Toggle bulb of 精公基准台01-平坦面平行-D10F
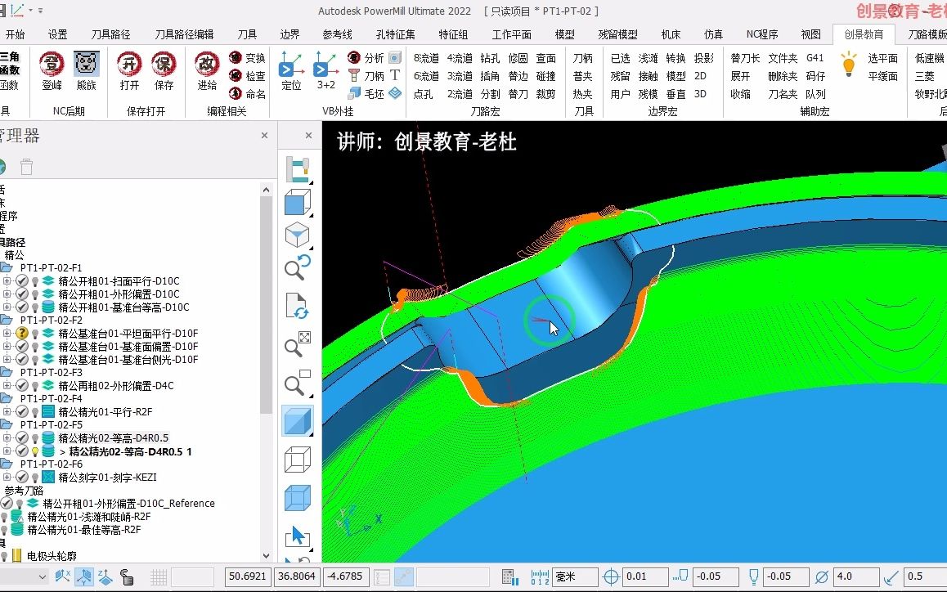The height and width of the screenshot is (592, 947). 35,334
